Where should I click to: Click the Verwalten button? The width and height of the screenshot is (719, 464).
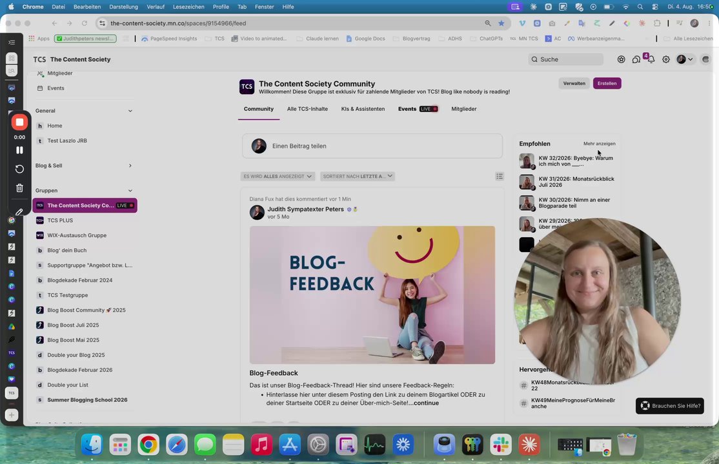(x=574, y=83)
